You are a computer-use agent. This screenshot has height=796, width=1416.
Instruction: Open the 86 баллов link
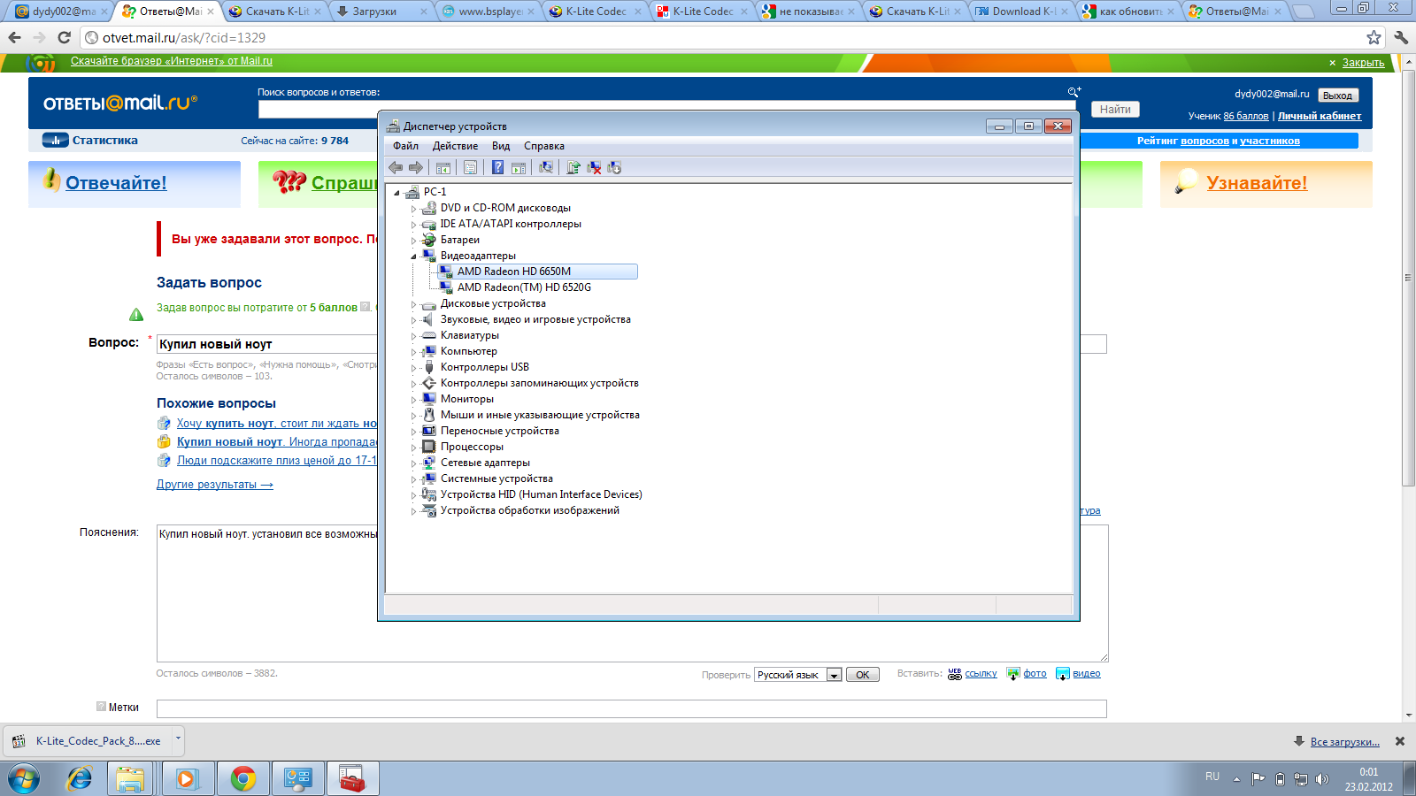click(1246, 116)
